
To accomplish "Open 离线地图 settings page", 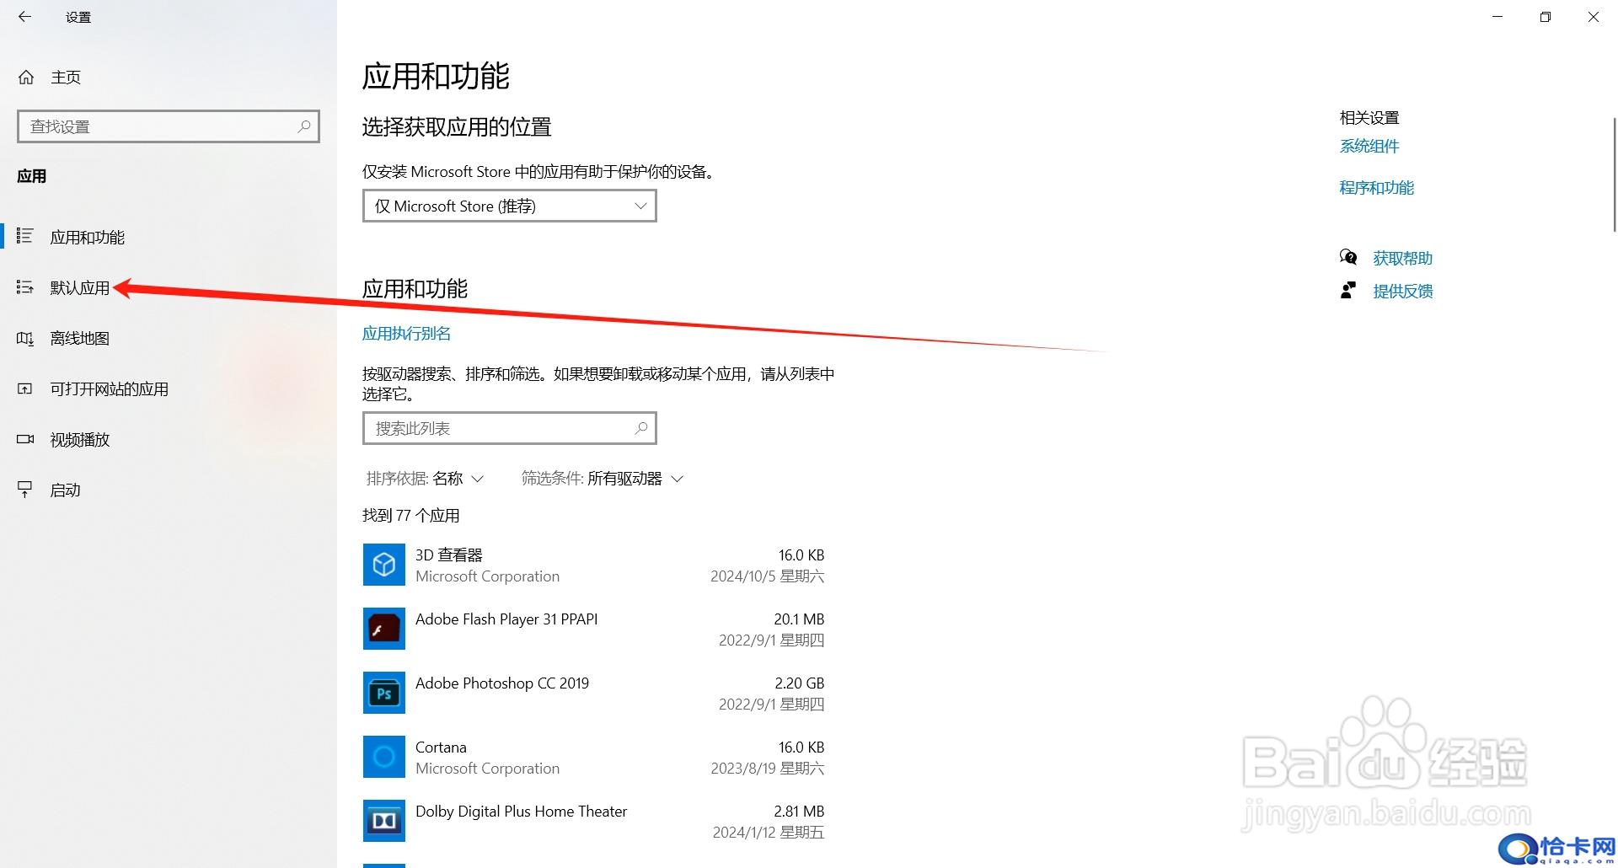I will [x=169, y=338].
